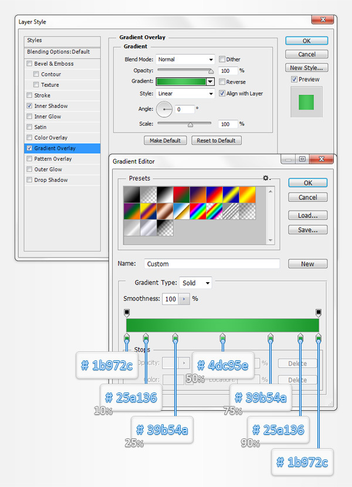Click the color stop at 50% location
The width and height of the screenshot is (352, 487).
[223, 338]
